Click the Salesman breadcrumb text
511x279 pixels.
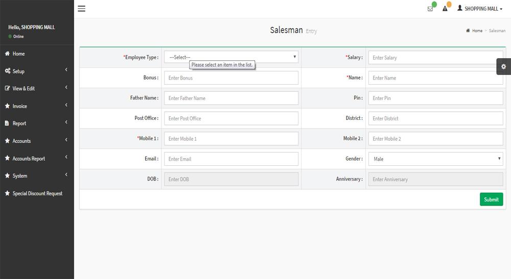click(497, 31)
